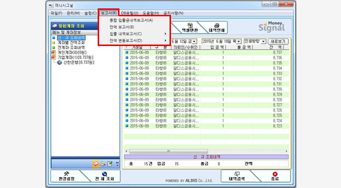The width and height of the screenshot is (341, 188).
Task: Click the 새로보기 refresh button
Action: click(278, 41)
